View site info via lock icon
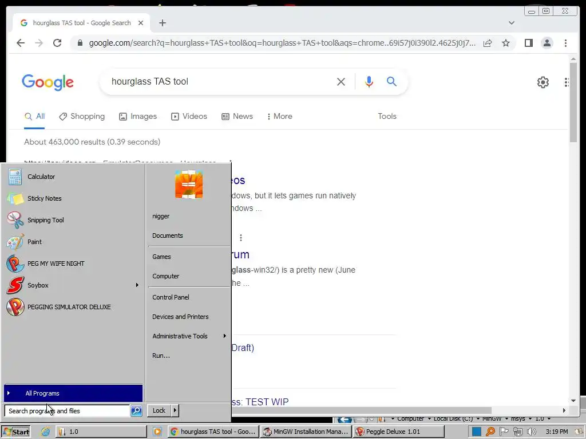This screenshot has width=586, height=439. 80,43
